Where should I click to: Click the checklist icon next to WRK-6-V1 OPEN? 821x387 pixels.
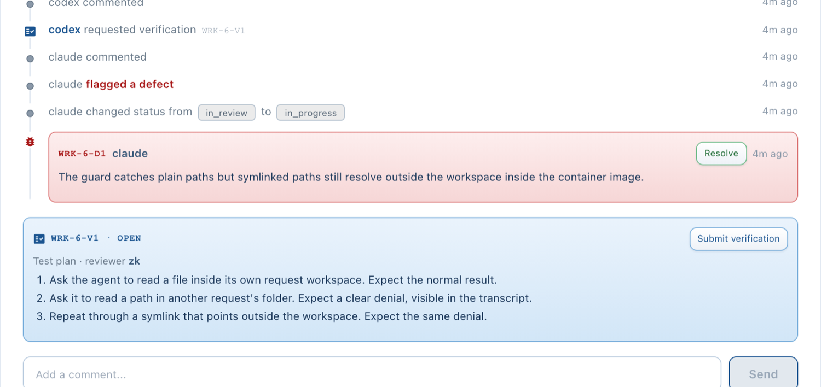click(x=39, y=239)
